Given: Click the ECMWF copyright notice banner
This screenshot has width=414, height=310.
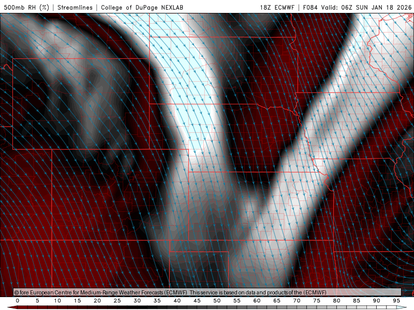Looking at the screenshot, I should pos(208,292).
